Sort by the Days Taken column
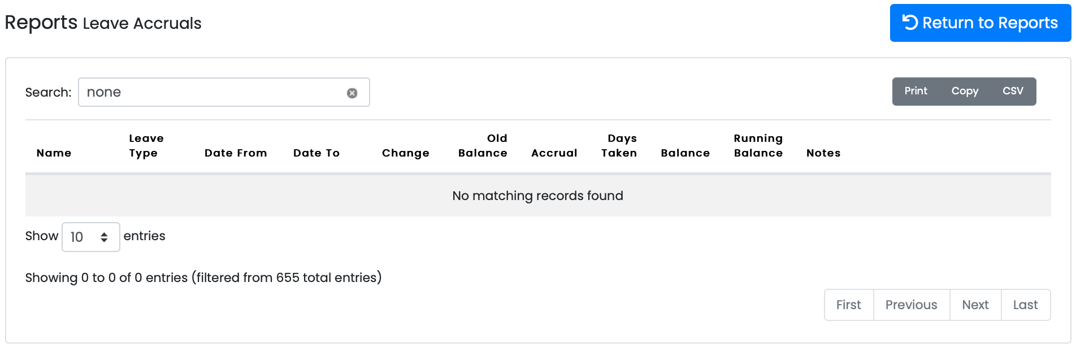 coord(619,146)
